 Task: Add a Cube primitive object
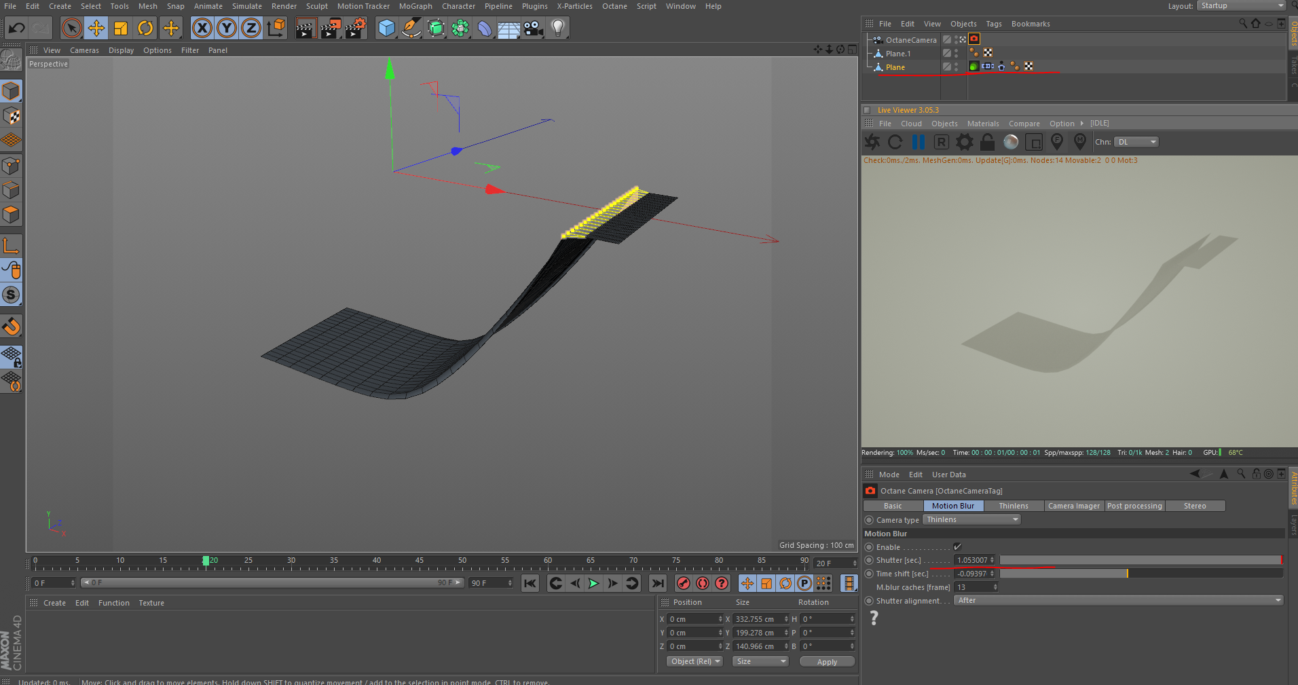point(386,28)
